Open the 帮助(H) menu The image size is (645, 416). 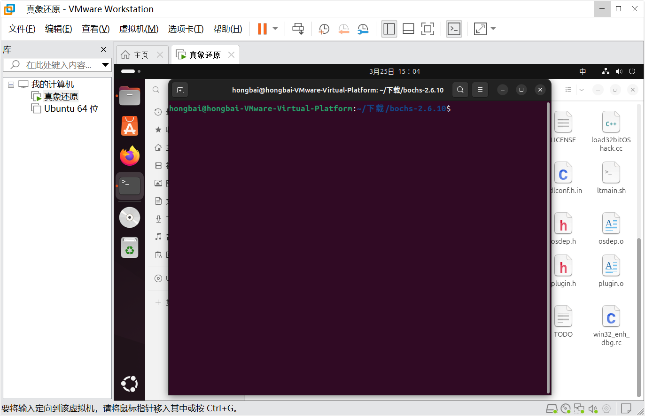click(228, 29)
